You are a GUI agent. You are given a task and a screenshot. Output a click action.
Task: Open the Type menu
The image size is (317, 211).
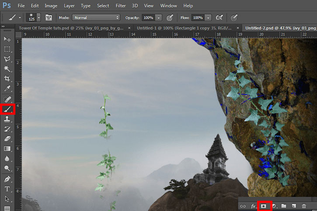(x=86, y=6)
